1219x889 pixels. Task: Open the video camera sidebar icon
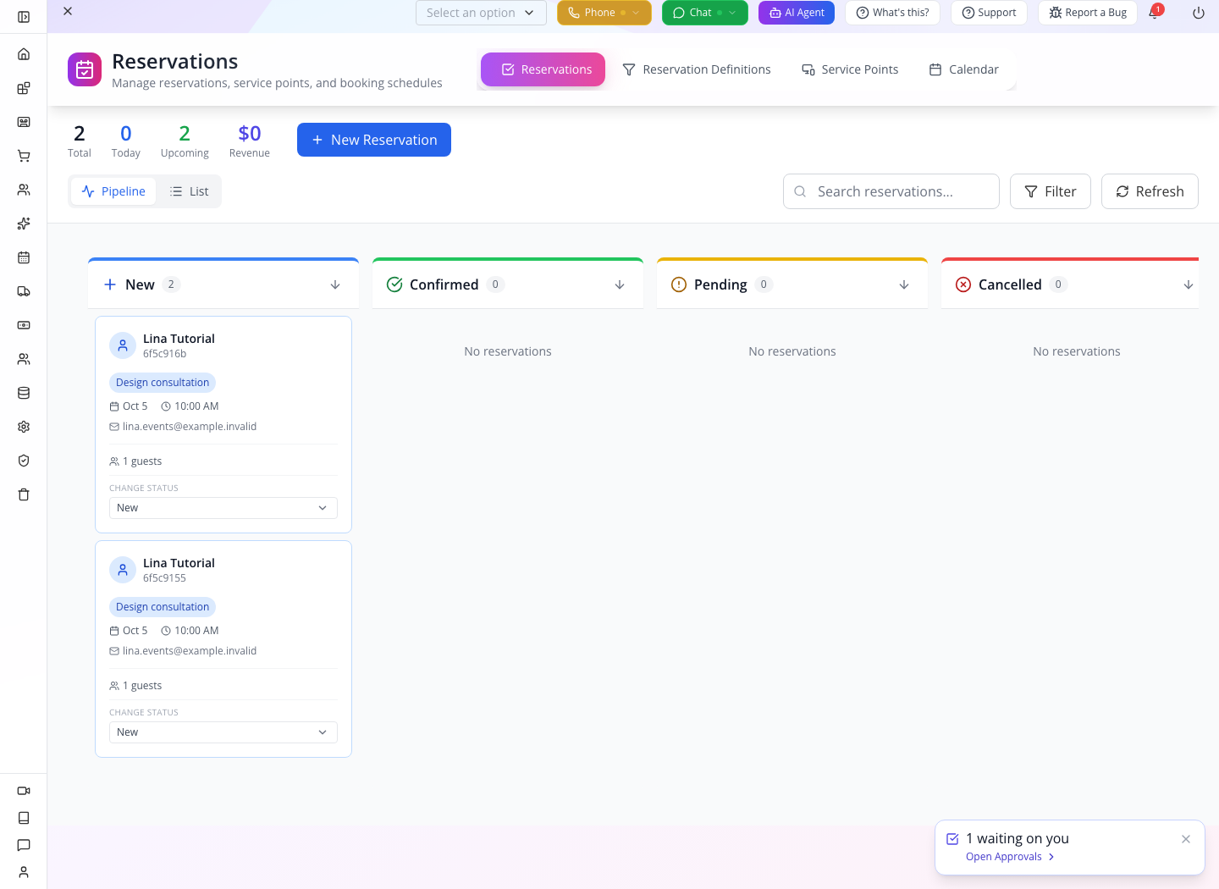tap(24, 791)
